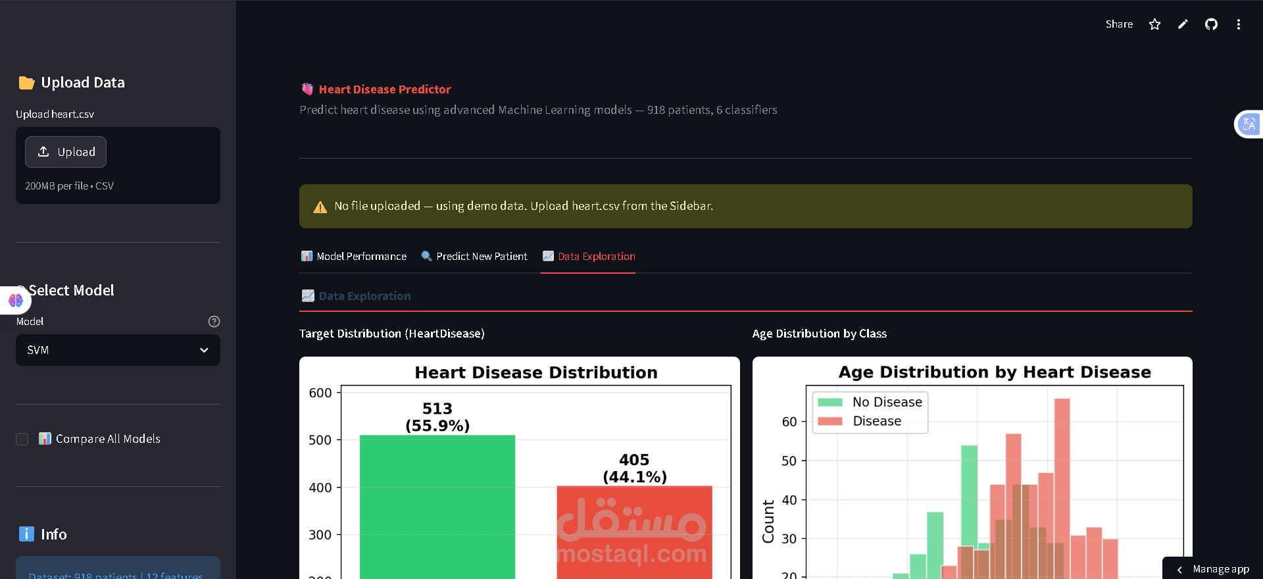
Task: Open the GitHub repository icon
Action: click(1211, 24)
